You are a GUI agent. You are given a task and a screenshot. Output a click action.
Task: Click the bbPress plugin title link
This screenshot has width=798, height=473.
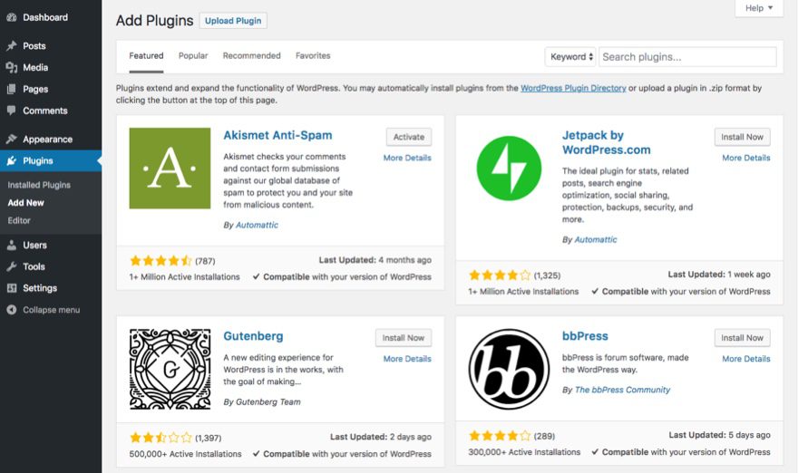585,336
